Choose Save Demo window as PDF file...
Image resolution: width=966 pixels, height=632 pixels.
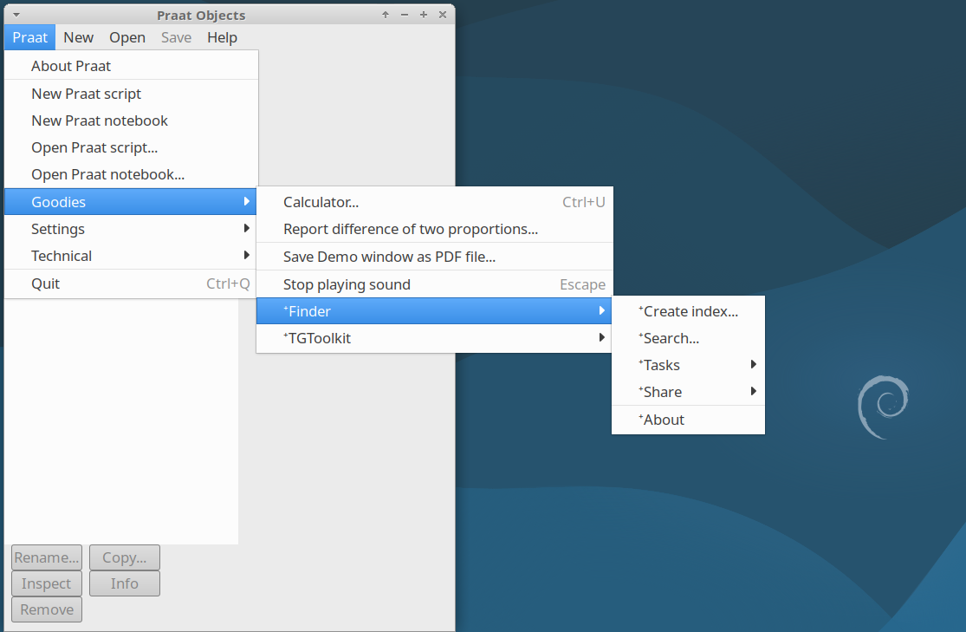point(434,257)
